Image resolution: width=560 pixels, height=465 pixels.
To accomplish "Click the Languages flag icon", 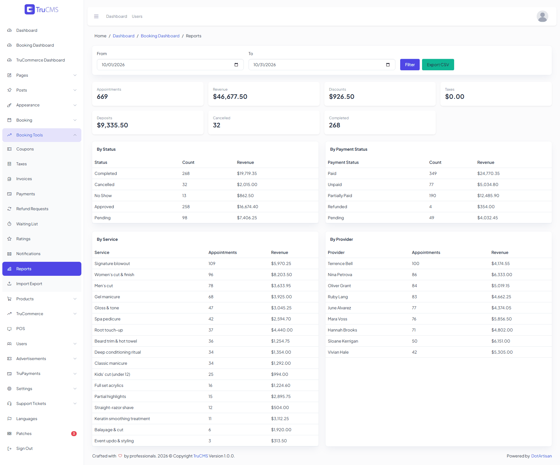I will pyautogui.click(x=9, y=419).
